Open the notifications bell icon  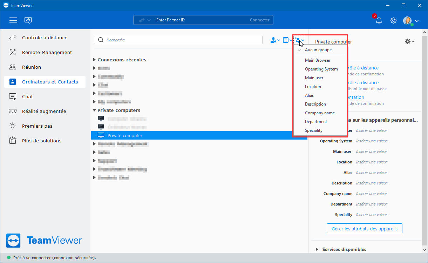click(379, 20)
